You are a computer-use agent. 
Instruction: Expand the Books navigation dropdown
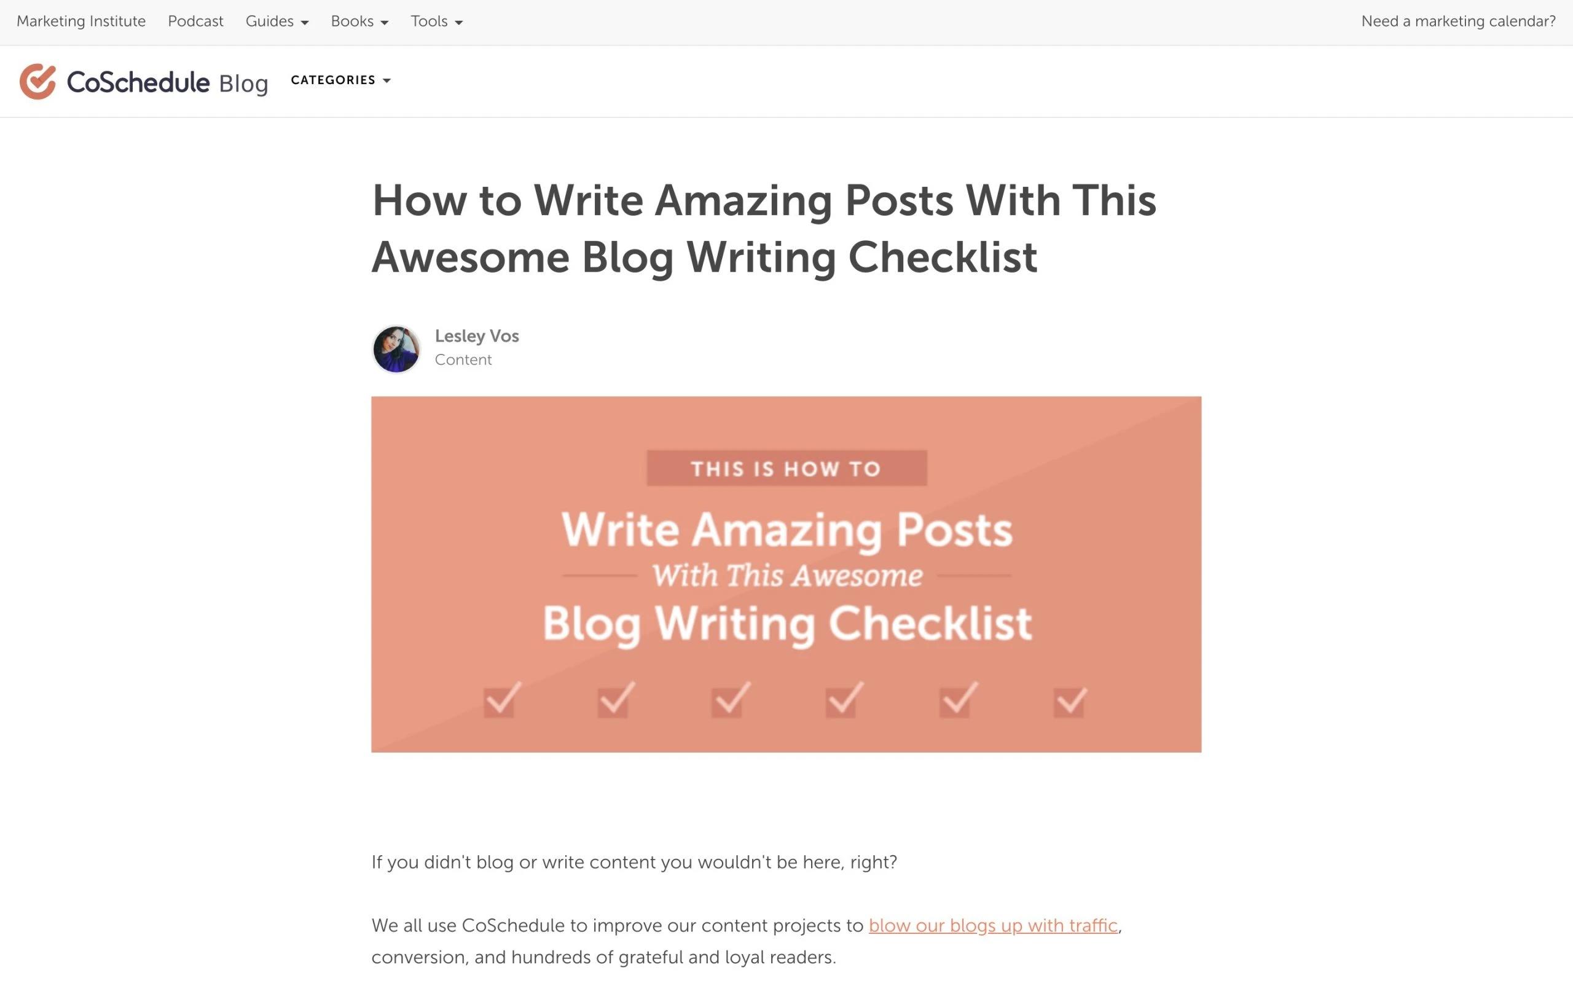[x=359, y=22]
